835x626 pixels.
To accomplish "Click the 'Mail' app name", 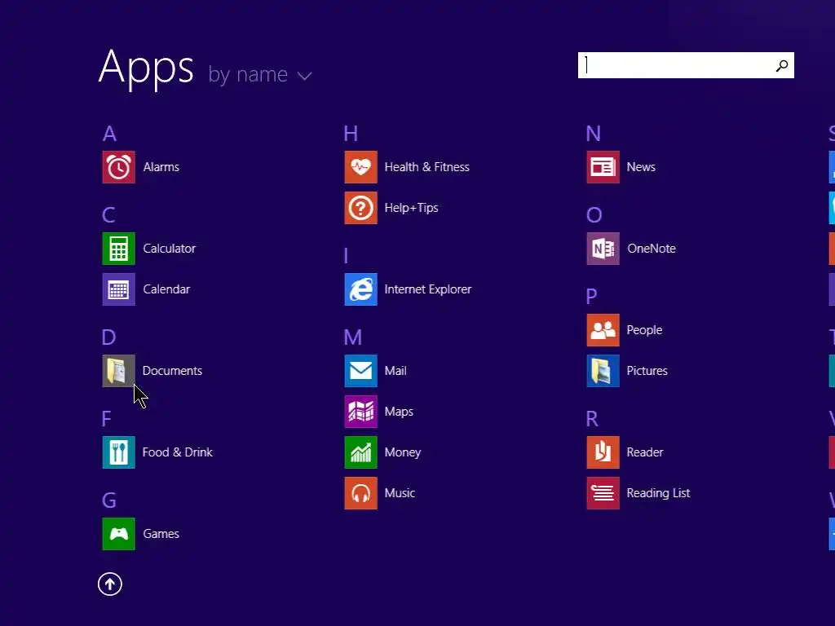I will click(395, 371).
